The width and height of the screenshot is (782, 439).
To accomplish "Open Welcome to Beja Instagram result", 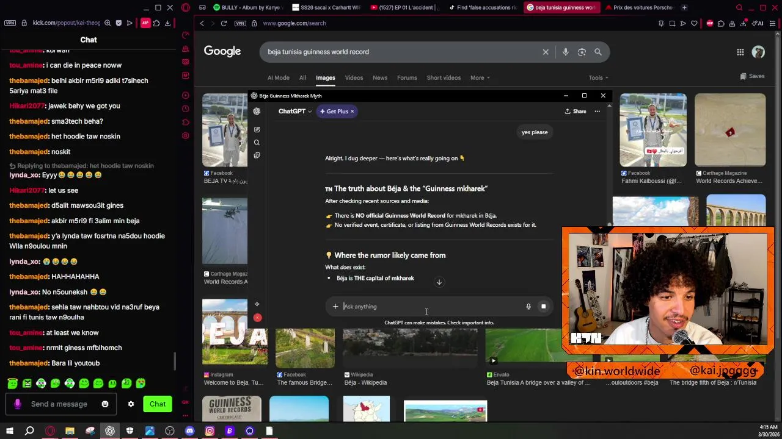I will point(235,382).
